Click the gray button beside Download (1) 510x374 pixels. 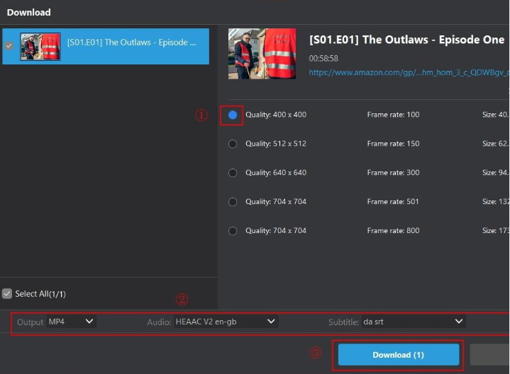pyautogui.click(x=490, y=355)
